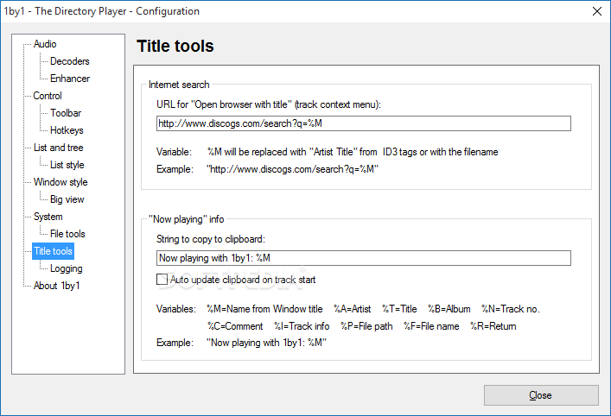Open the Control settings page
This screenshot has height=416, width=611.
point(48,96)
